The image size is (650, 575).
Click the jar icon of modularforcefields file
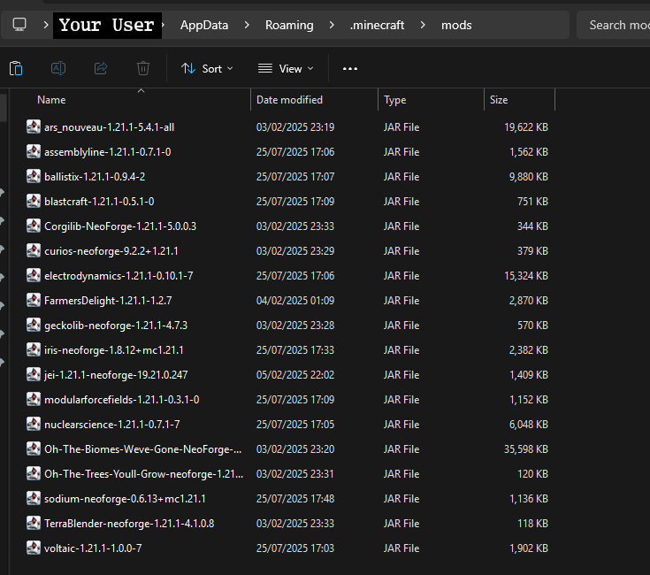(x=34, y=399)
